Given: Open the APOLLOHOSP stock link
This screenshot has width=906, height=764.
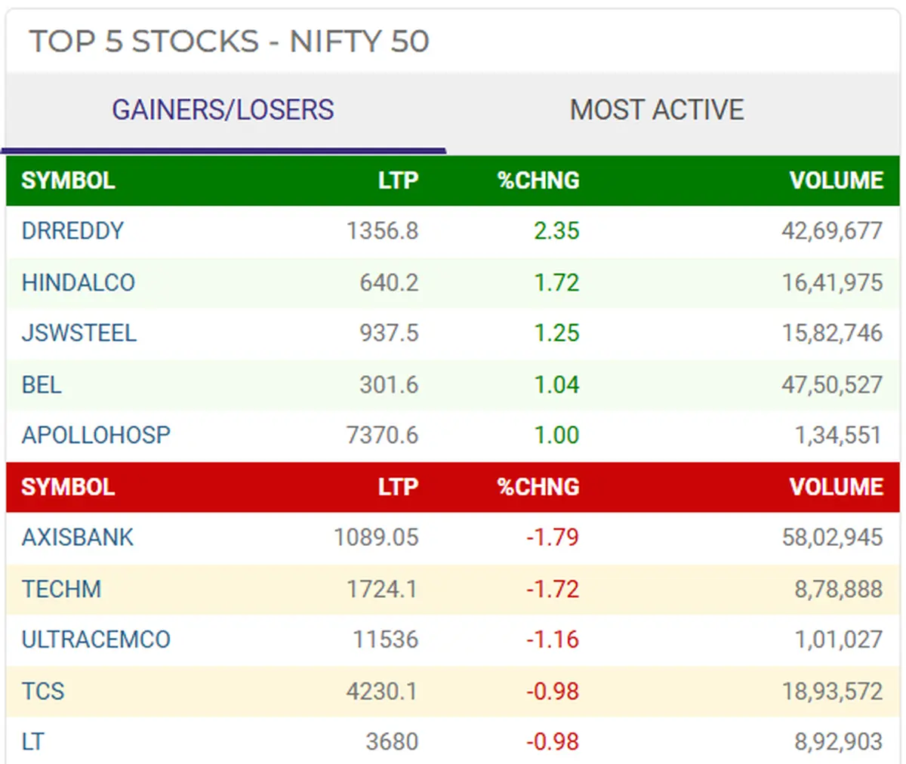Looking at the screenshot, I should click(96, 435).
